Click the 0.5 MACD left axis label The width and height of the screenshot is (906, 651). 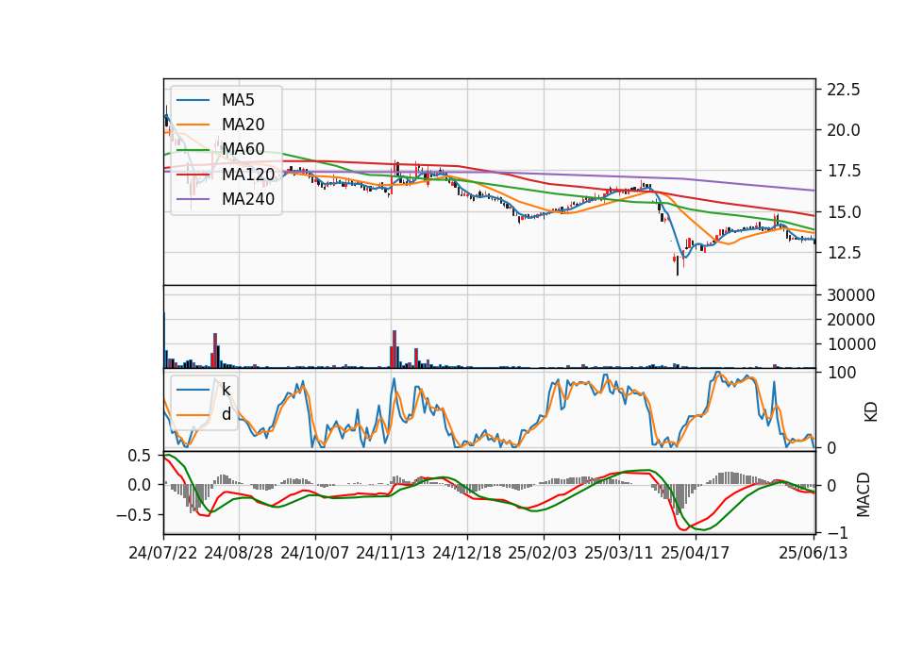click(x=139, y=456)
